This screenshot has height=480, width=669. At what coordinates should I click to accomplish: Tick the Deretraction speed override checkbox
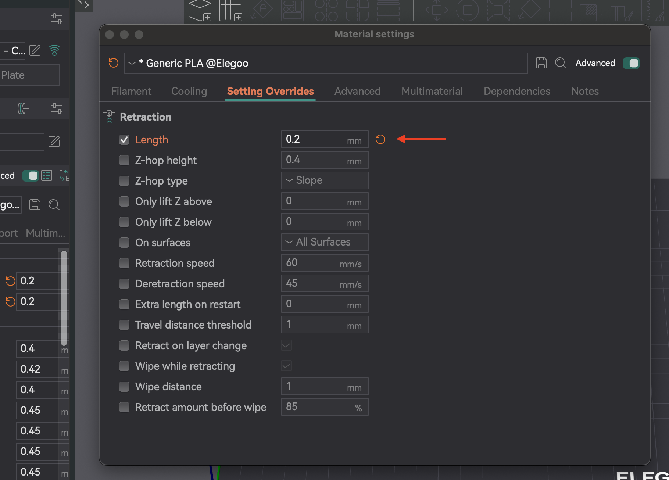[x=124, y=284]
